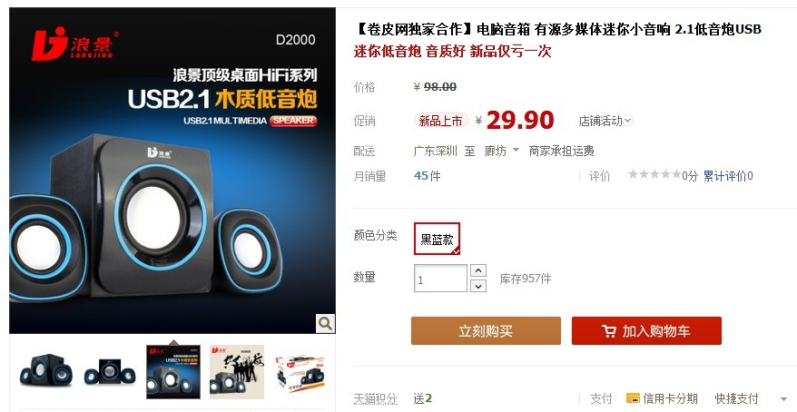
Task: Expand the 店铺活动 dropdown
Action: point(605,121)
